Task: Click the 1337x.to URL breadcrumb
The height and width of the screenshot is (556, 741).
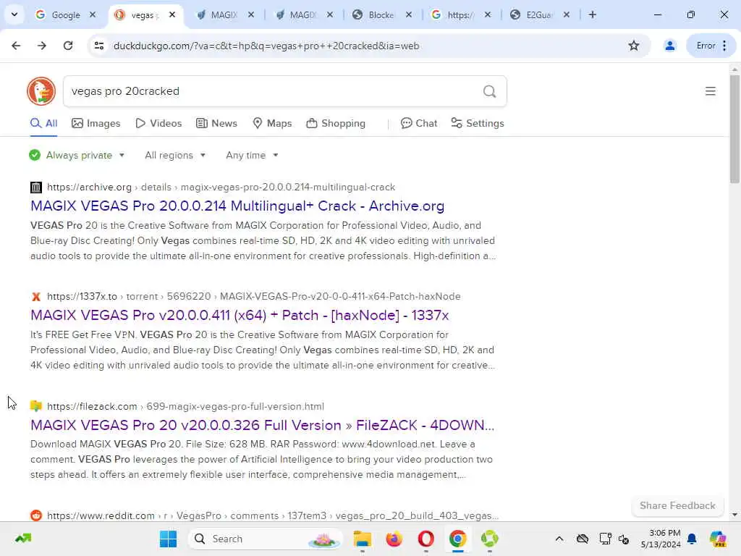Action: pyautogui.click(x=254, y=296)
